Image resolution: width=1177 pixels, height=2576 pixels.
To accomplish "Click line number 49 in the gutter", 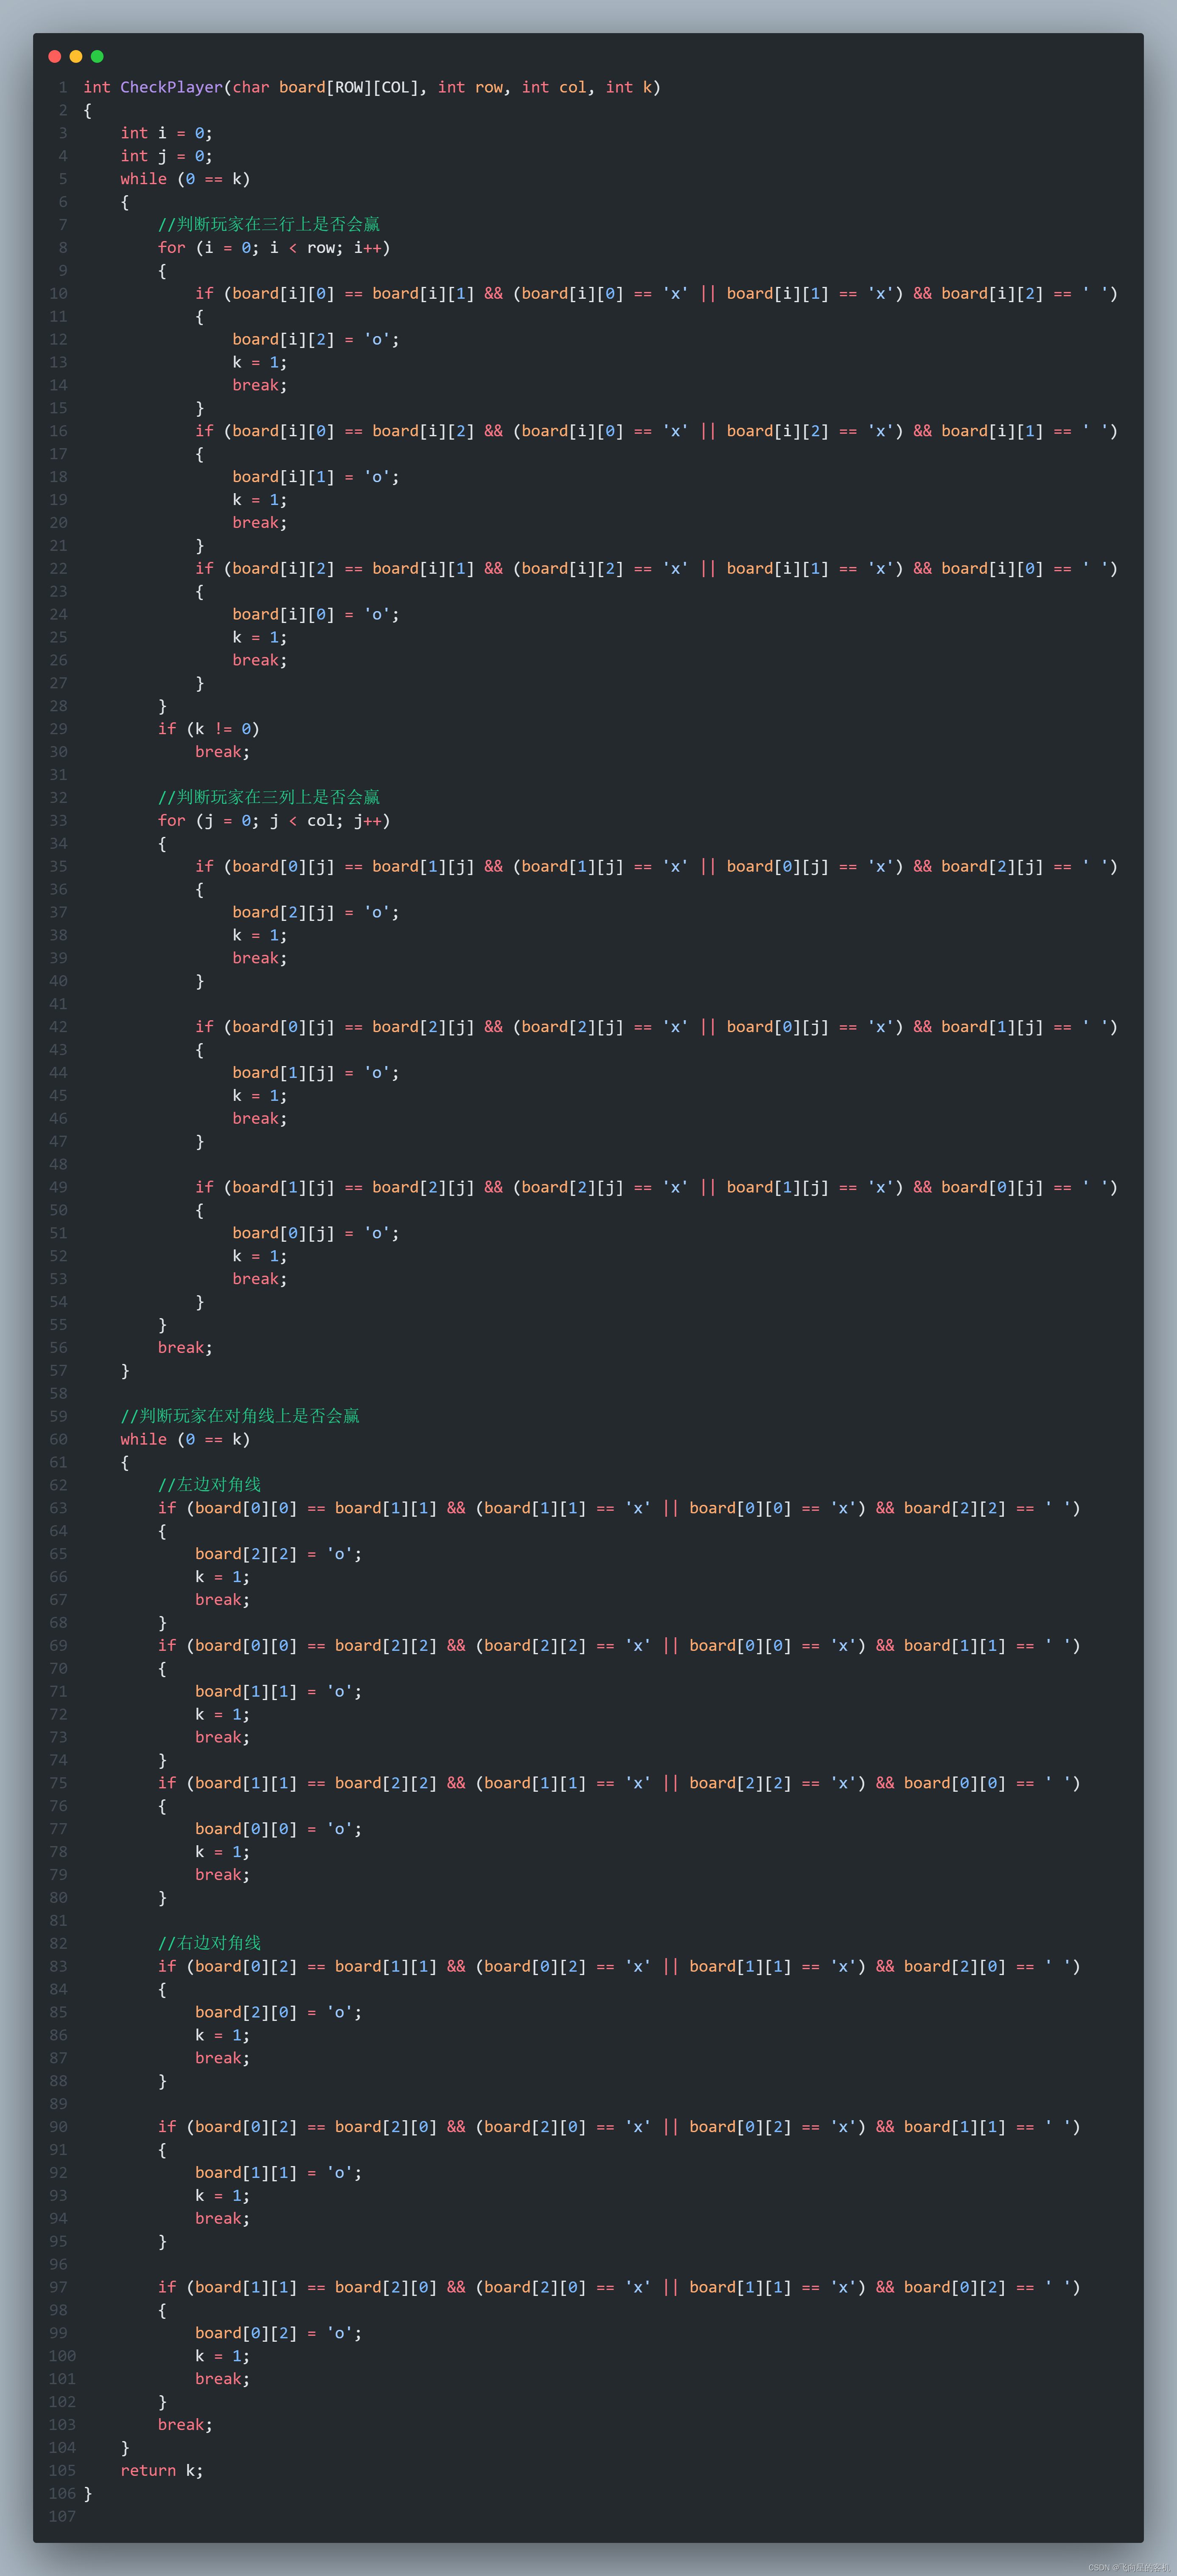I will (x=58, y=1187).
